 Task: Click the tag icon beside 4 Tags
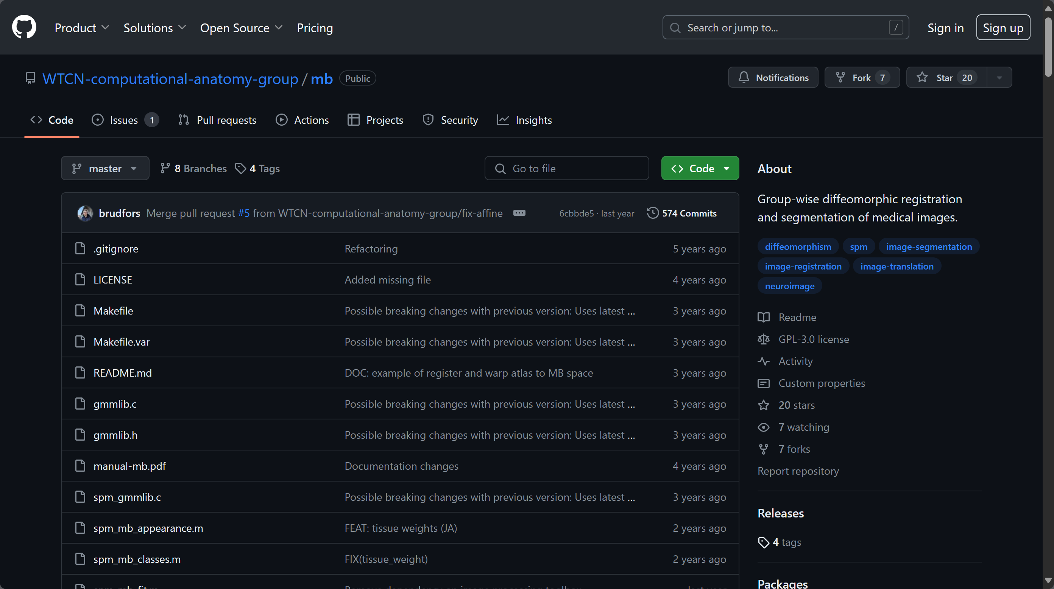[x=240, y=168]
